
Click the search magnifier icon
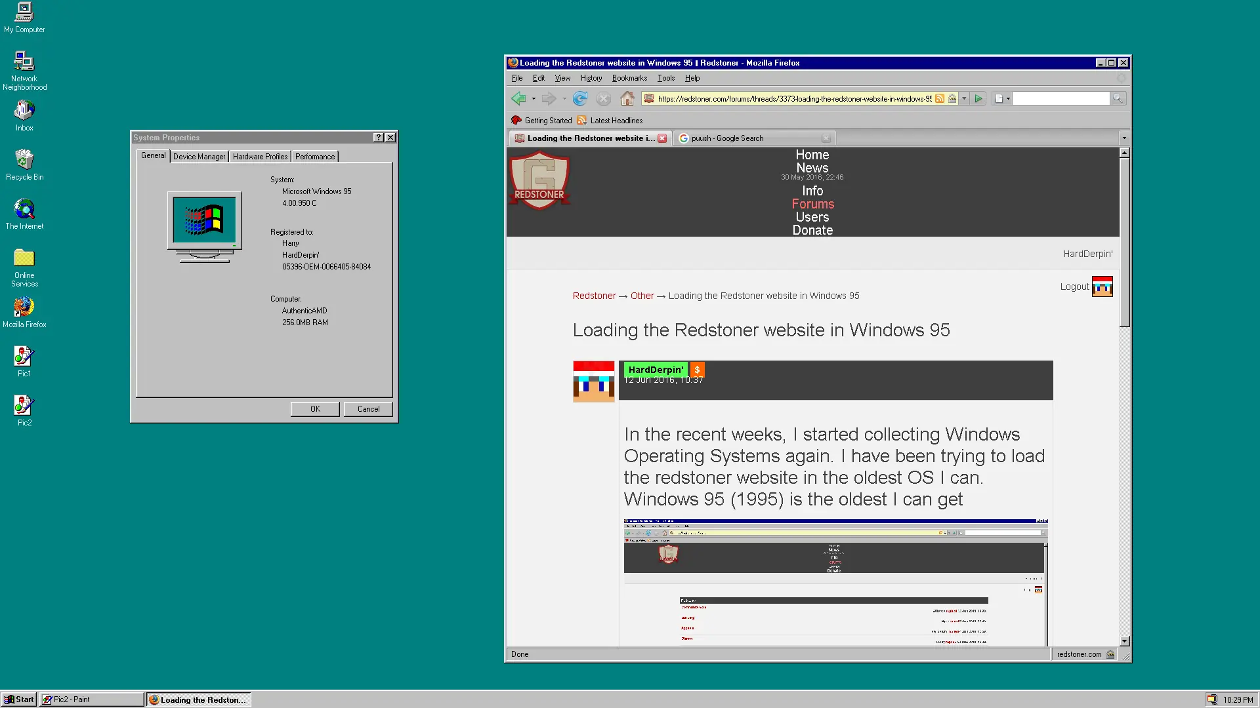click(x=1118, y=98)
